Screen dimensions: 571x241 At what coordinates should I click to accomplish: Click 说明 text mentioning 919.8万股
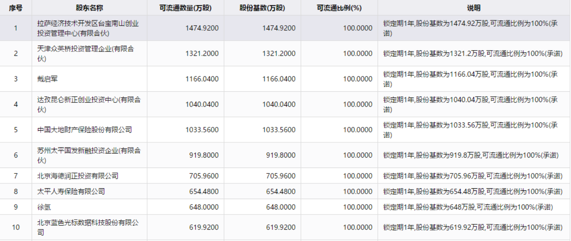(x=471, y=155)
